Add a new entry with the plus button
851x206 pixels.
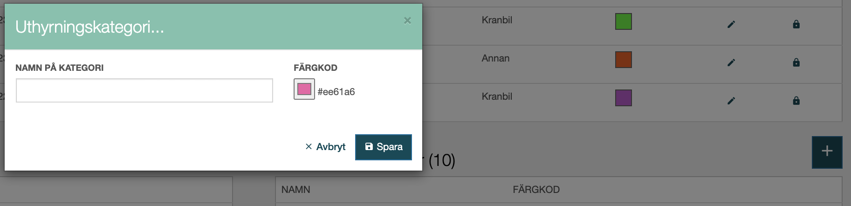coord(827,152)
